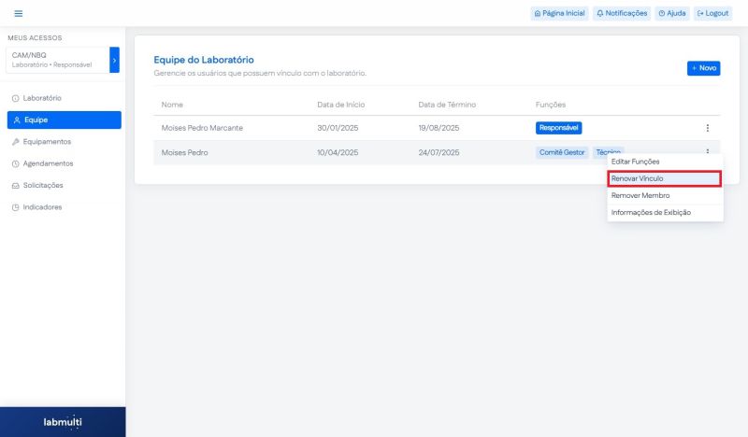
Task: Choose Editar Funções from the context menu
Action: [635, 162]
